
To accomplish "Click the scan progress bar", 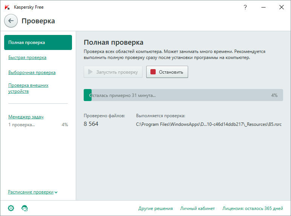I will 183,95.
